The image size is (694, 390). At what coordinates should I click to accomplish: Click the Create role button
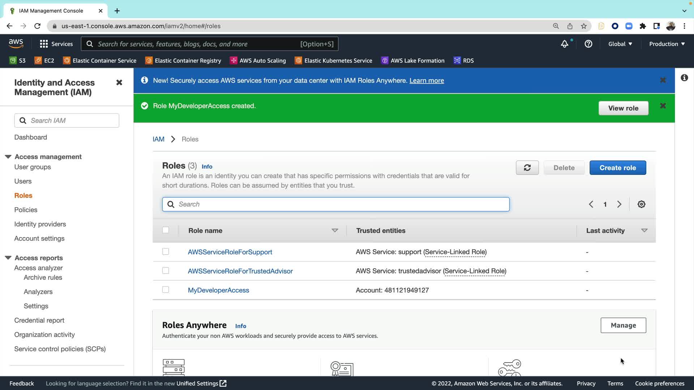coord(617,168)
